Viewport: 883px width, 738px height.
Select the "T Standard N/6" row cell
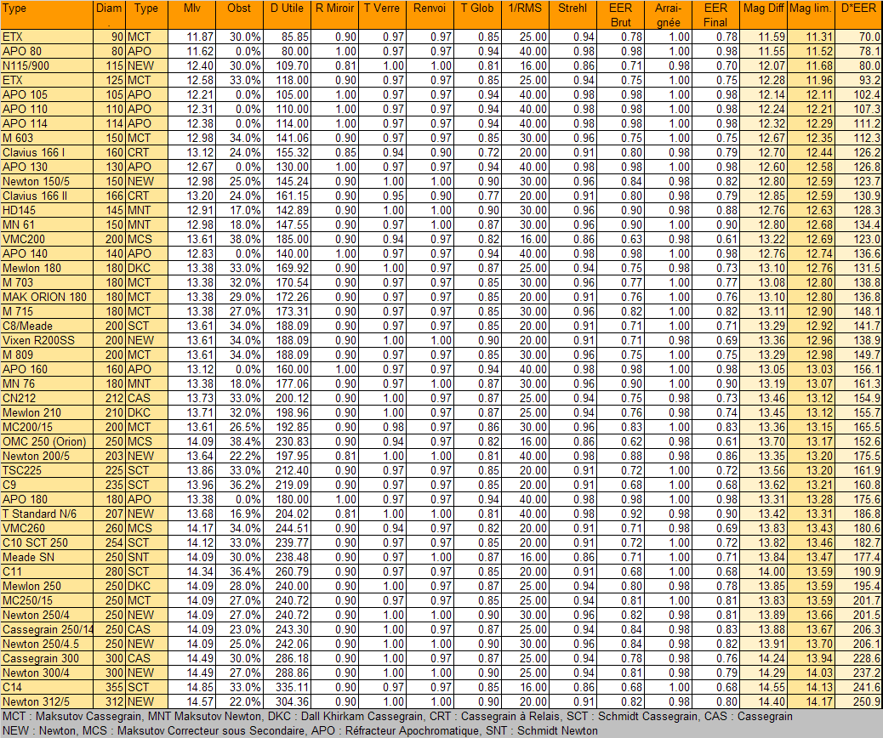[x=47, y=514]
